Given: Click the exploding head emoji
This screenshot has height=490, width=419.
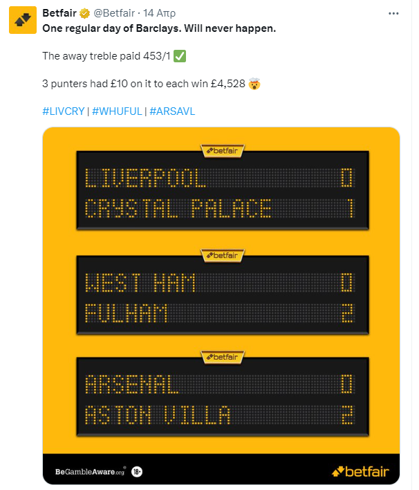Looking at the screenshot, I should click(255, 84).
